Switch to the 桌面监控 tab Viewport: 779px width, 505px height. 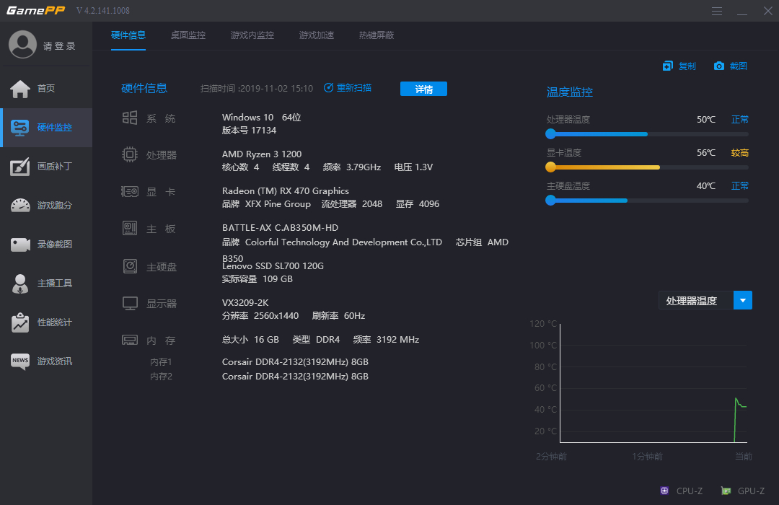tap(188, 35)
